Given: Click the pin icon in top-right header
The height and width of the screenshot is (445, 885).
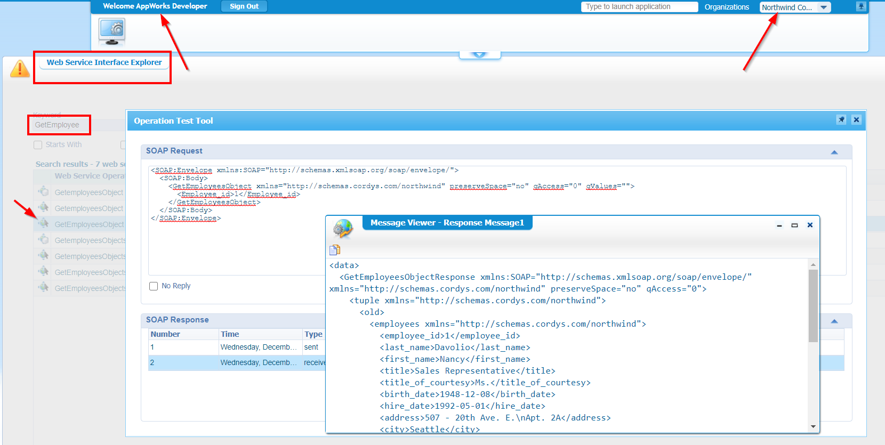Looking at the screenshot, I should 861,6.
